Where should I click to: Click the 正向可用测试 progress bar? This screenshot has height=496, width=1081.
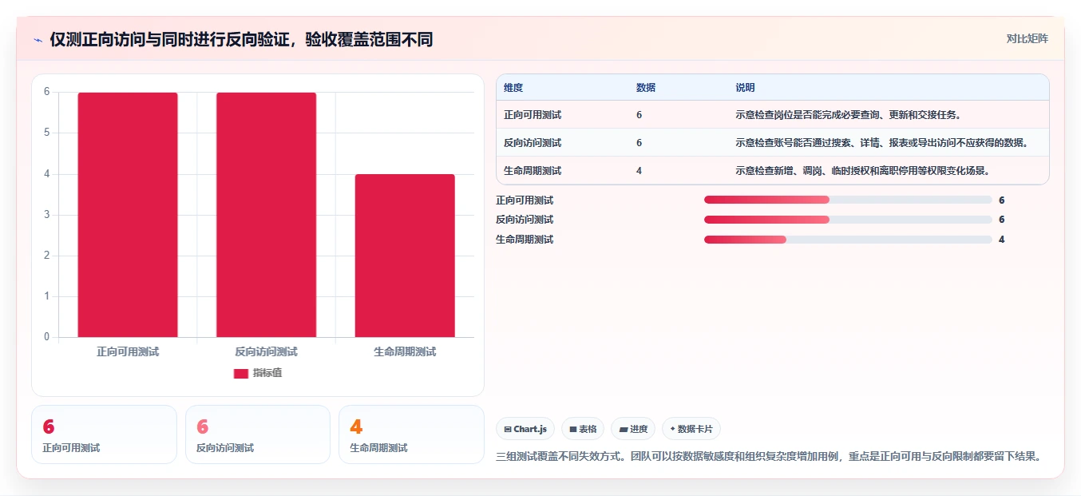point(848,200)
